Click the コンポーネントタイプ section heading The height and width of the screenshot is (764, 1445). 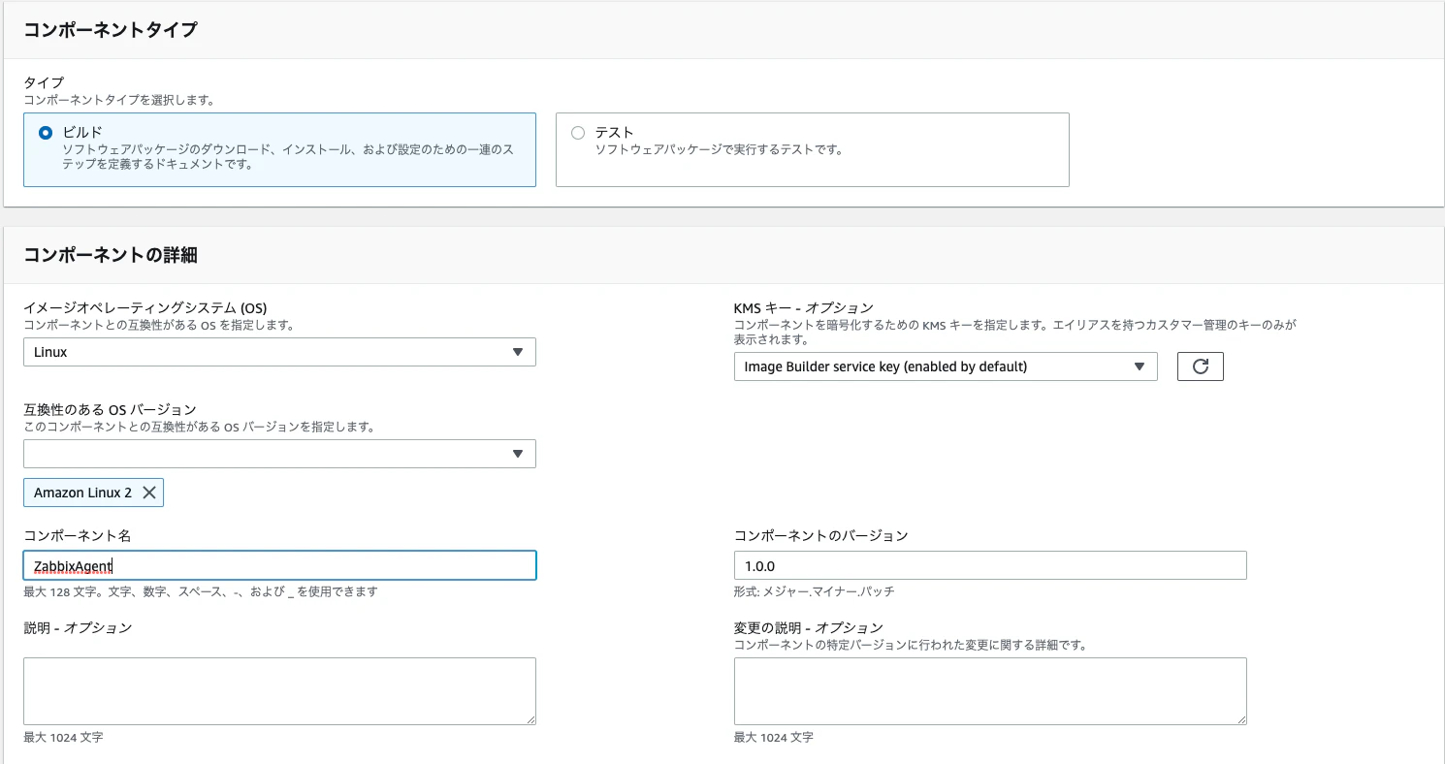111,30
